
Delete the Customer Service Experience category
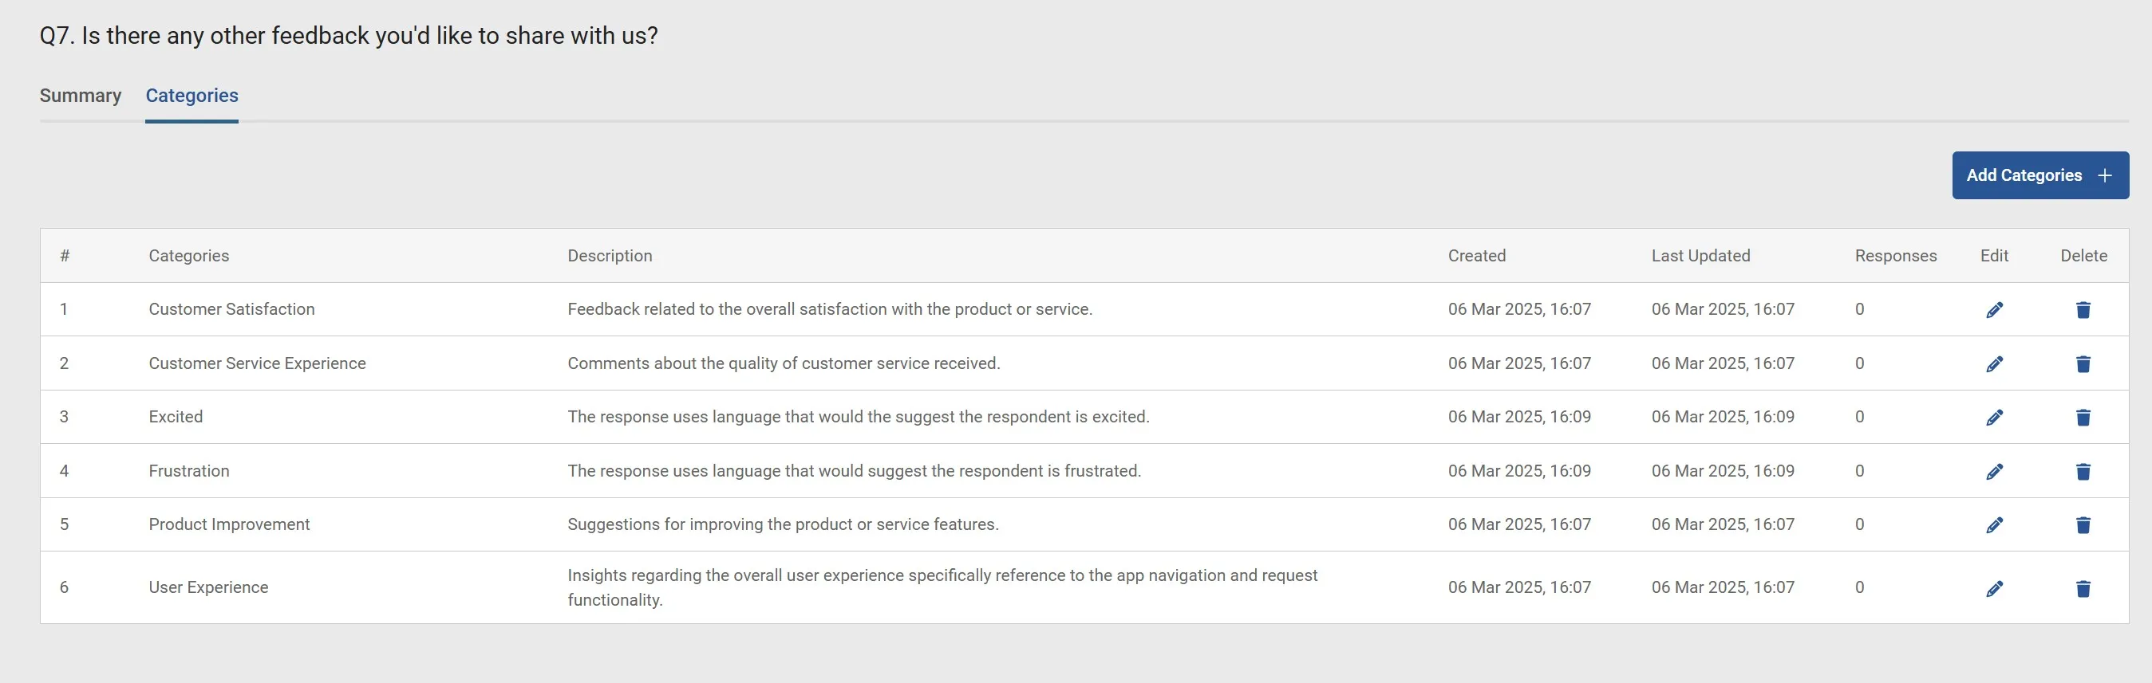pyautogui.click(x=2083, y=364)
